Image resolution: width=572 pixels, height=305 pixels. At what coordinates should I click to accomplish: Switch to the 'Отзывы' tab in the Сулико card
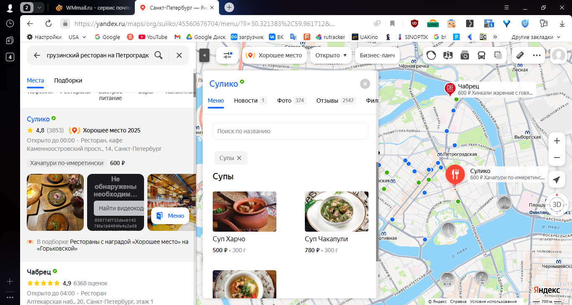336,101
